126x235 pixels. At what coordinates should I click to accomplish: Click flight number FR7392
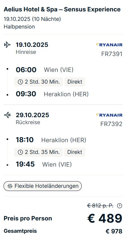click(111, 124)
